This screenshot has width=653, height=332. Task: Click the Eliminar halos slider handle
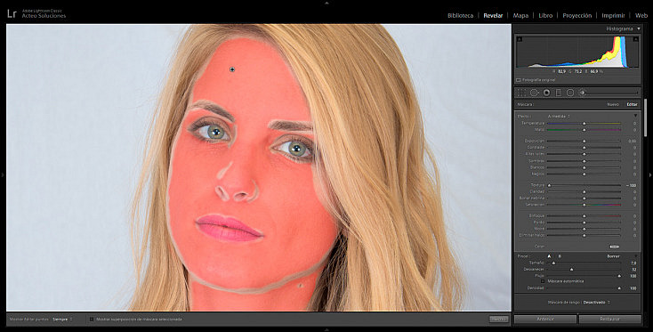(x=584, y=236)
